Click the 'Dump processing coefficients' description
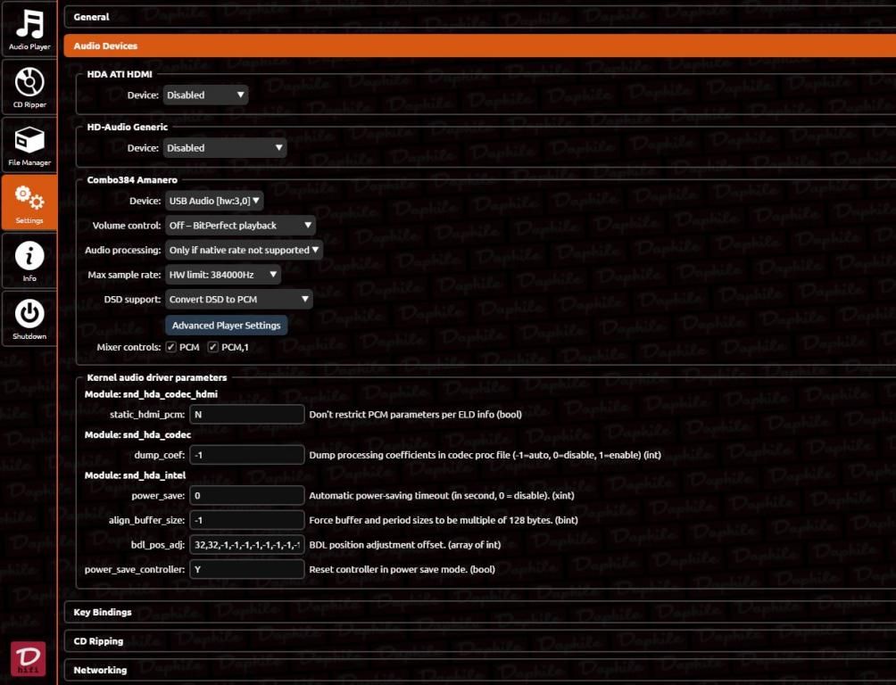 pos(485,456)
